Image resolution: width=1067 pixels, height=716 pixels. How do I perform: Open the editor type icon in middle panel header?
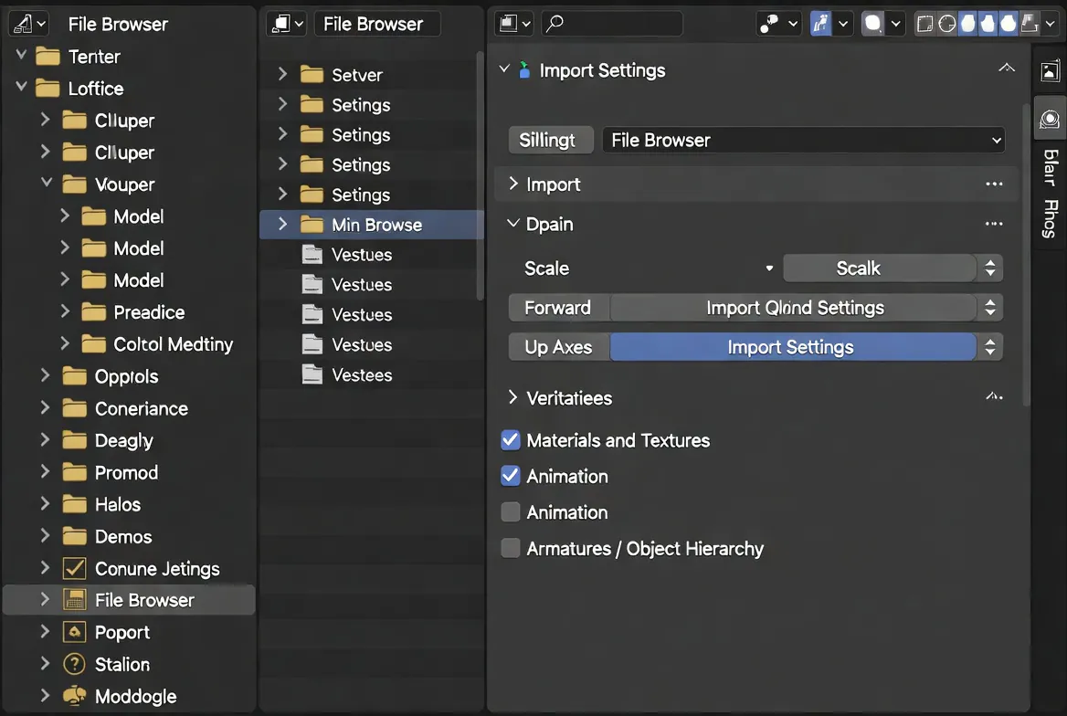pyautogui.click(x=287, y=24)
